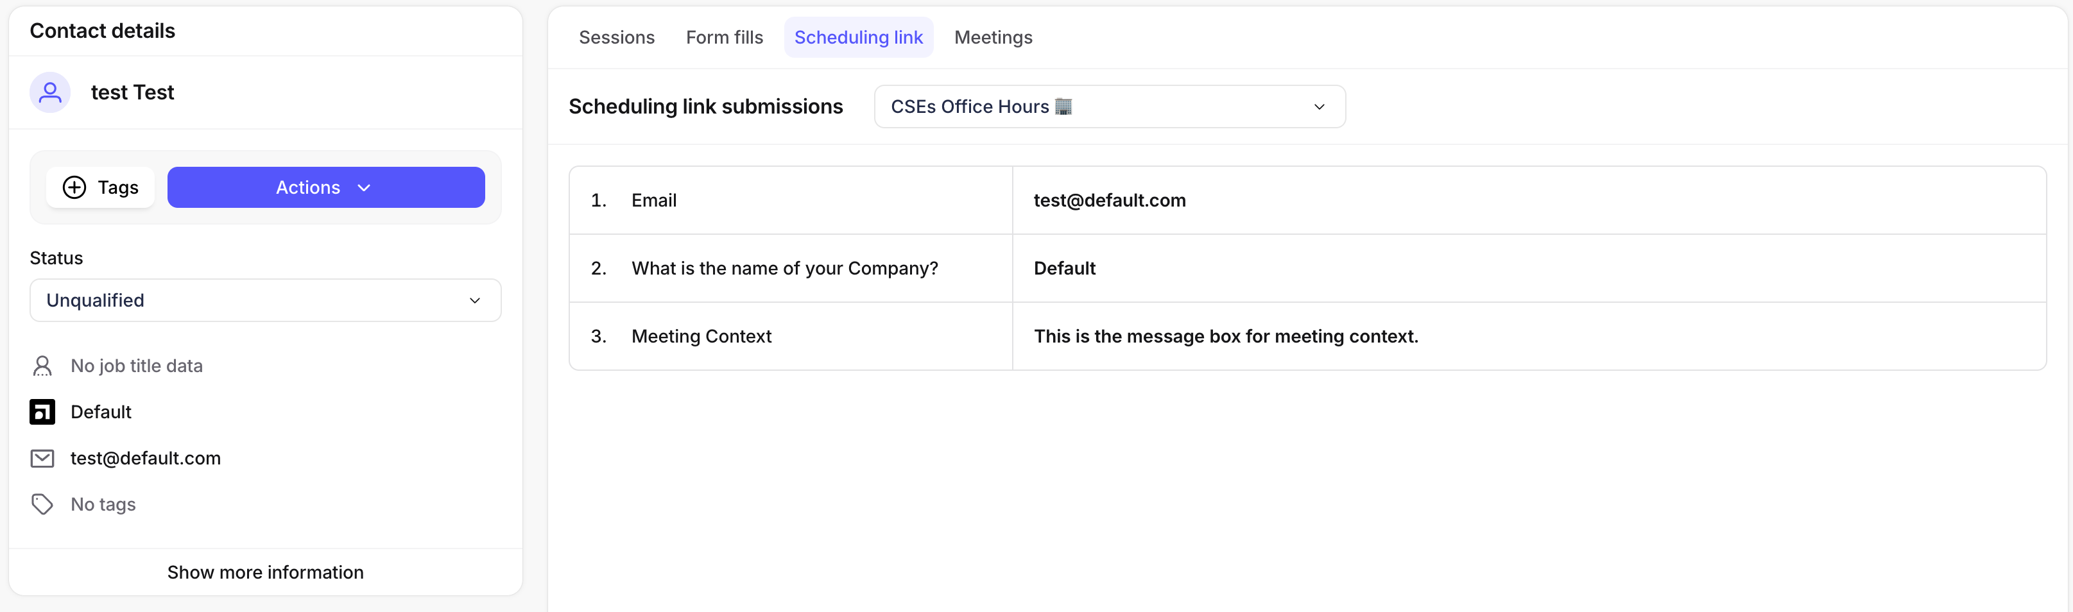
Task: Click the email envelope icon
Action: tap(42, 459)
